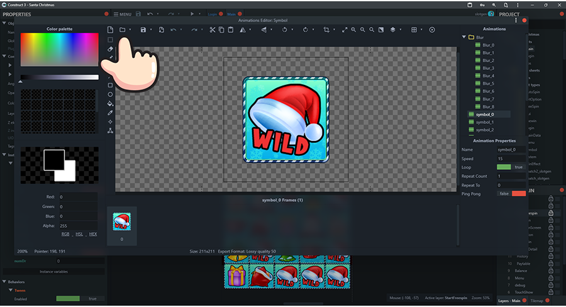
Task: Toggle the checkbox beside the Balance layer
Action: 558,271
